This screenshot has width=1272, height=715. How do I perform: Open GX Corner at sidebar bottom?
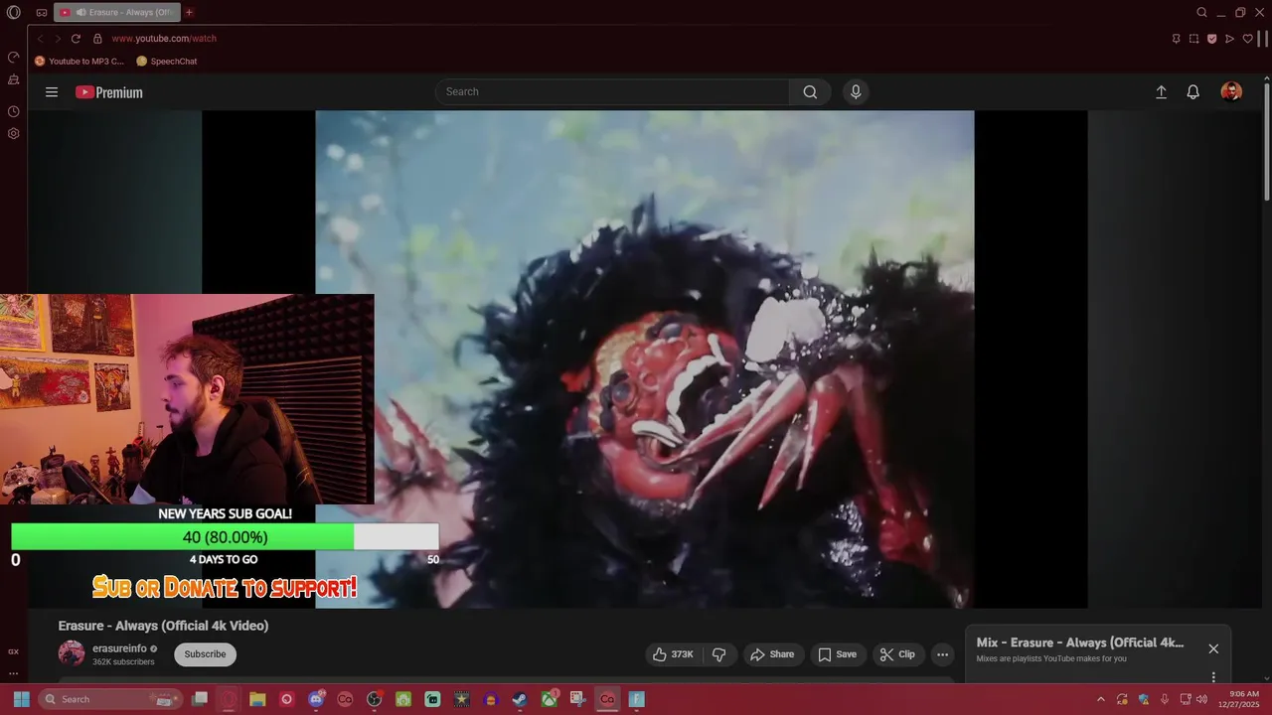tap(14, 652)
